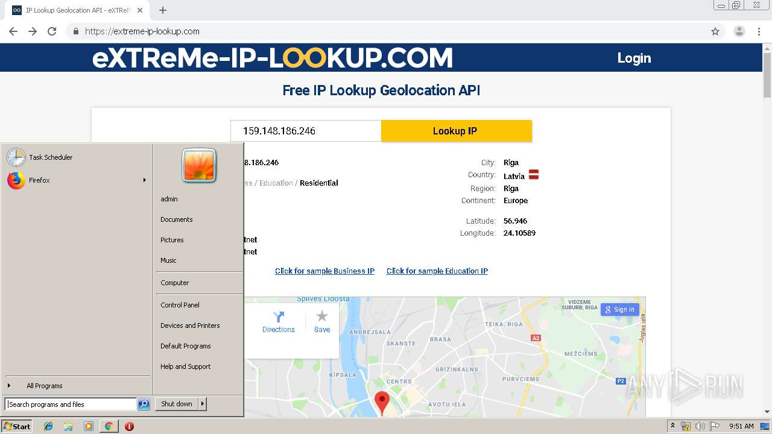Image resolution: width=772 pixels, height=434 pixels.
Task: Click the user account picture
Action: click(199, 166)
